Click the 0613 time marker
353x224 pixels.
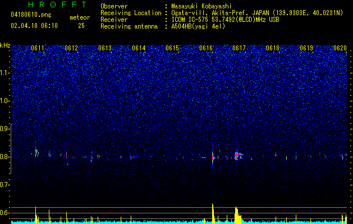[105, 48]
